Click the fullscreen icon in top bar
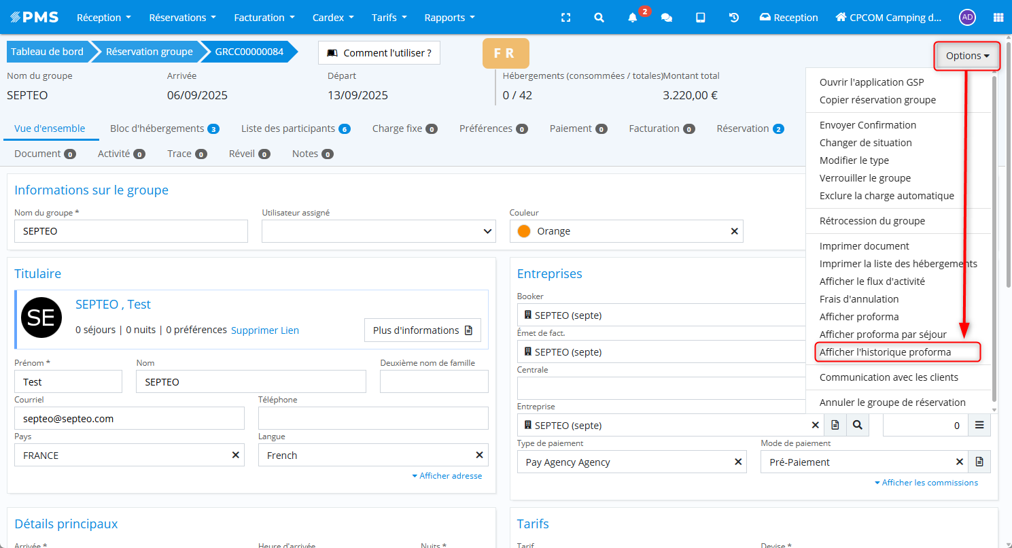This screenshot has width=1012, height=548. click(x=565, y=18)
